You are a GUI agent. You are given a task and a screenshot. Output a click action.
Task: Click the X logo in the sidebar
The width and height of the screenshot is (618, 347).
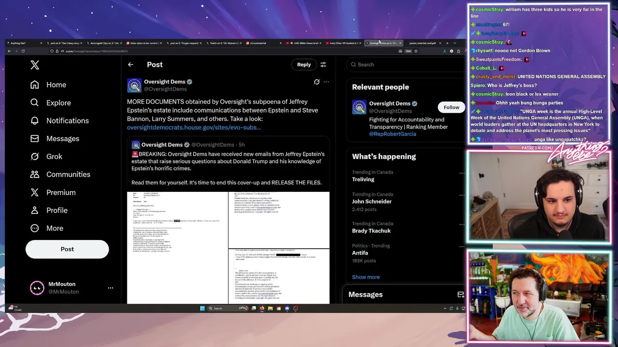(x=35, y=65)
